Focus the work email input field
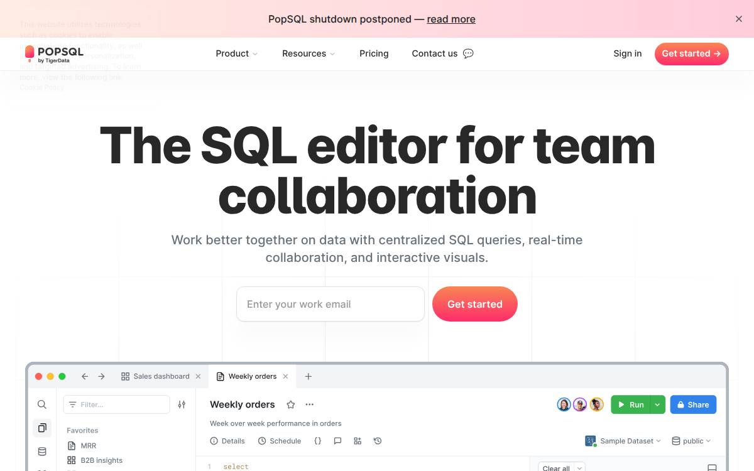 click(331, 304)
